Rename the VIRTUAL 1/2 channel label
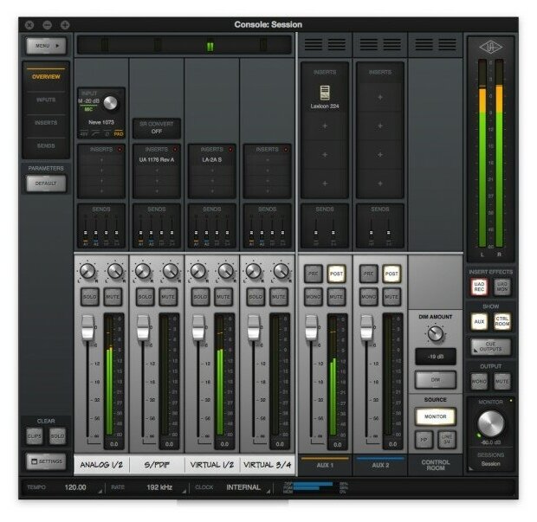 (212, 465)
